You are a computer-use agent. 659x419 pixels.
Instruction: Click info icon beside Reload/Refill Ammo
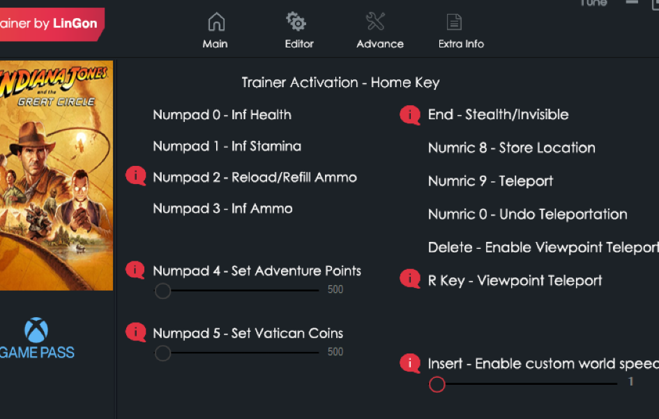coord(135,176)
